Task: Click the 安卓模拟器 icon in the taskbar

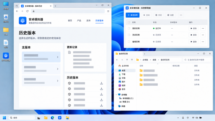Action: tap(60, 118)
